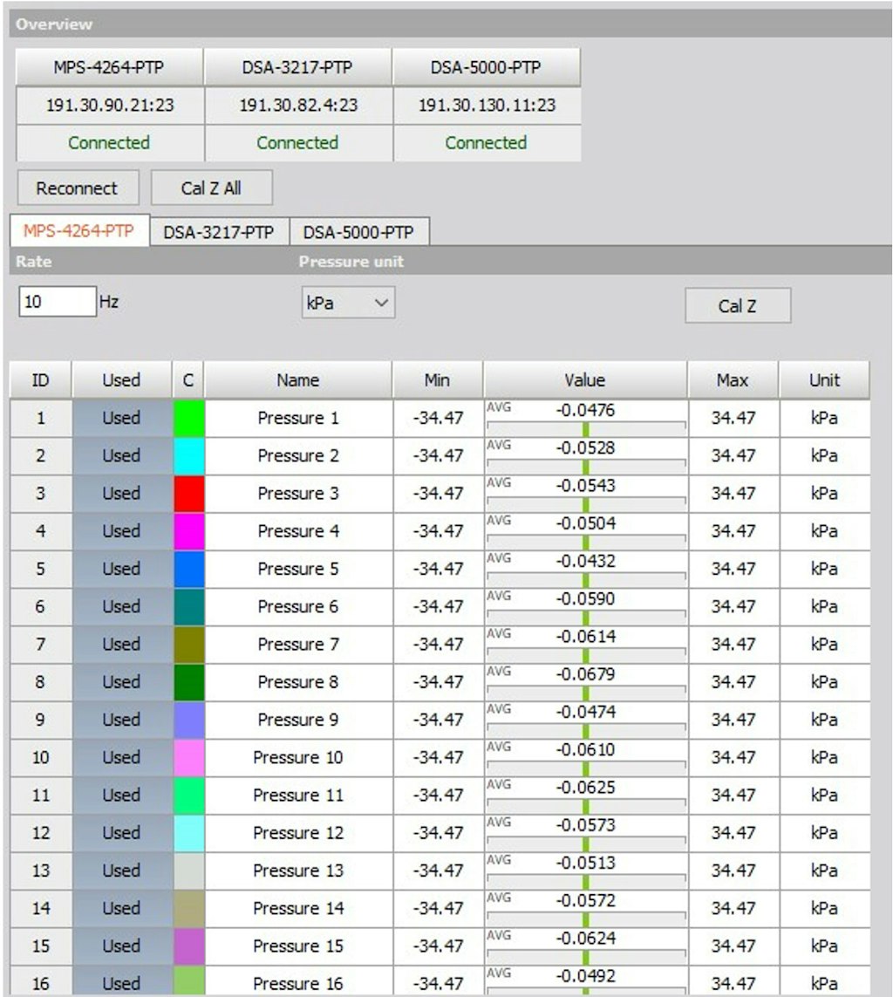Click the Pressure 14 name cell
The height and width of the screenshot is (997, 893).
click(x=298, y=909)
